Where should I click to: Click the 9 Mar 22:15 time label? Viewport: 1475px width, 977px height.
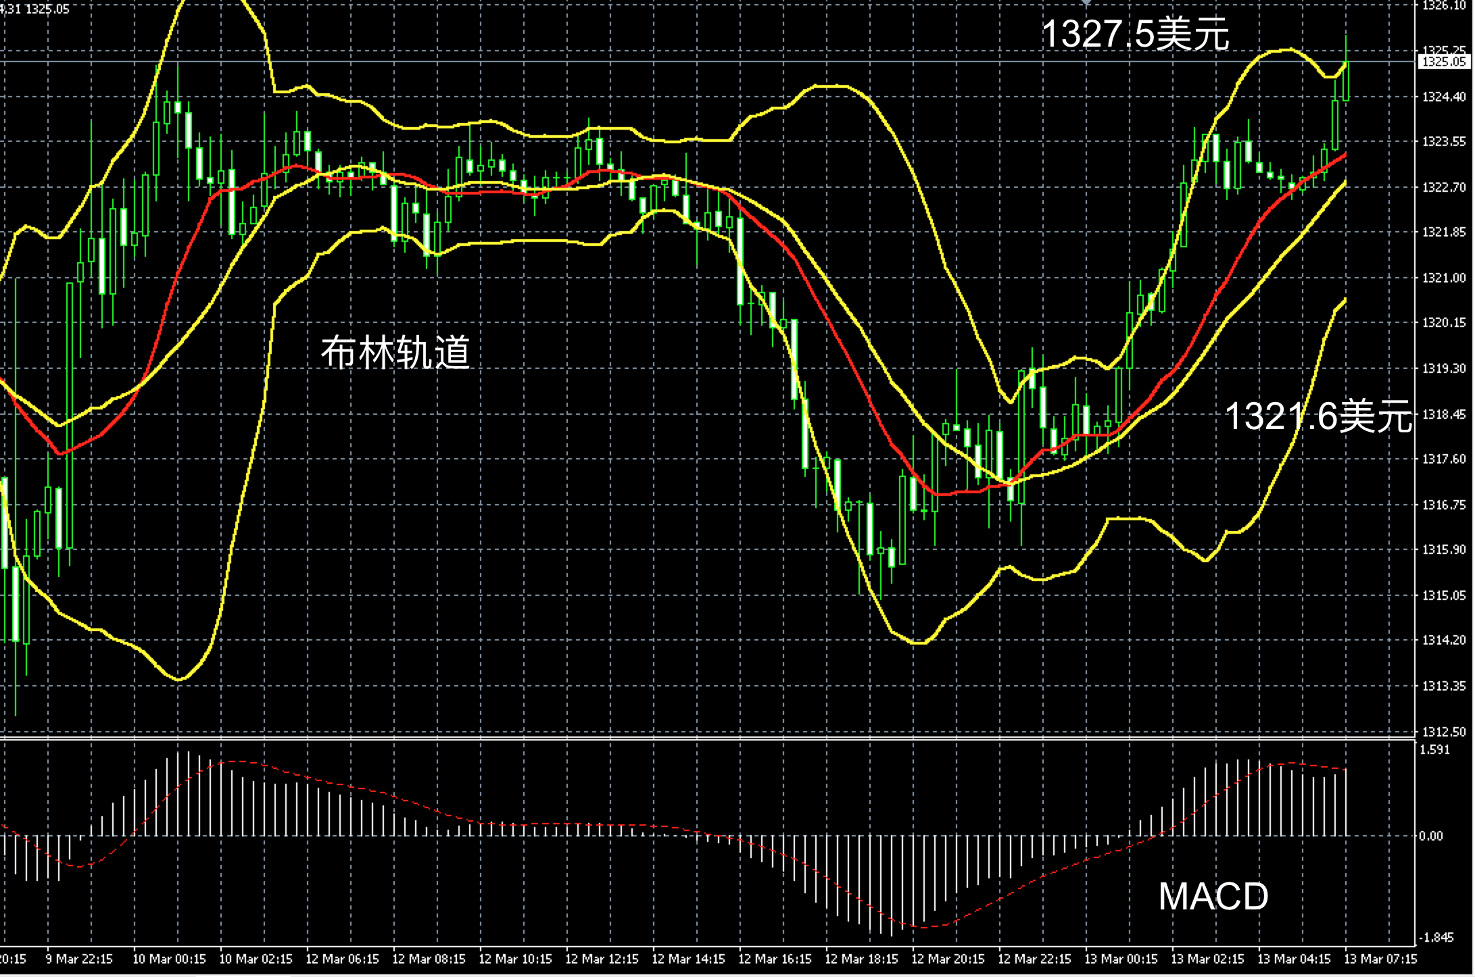(x=79, y=959)
